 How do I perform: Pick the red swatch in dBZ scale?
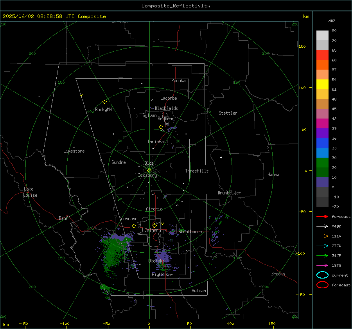(322, 55)
